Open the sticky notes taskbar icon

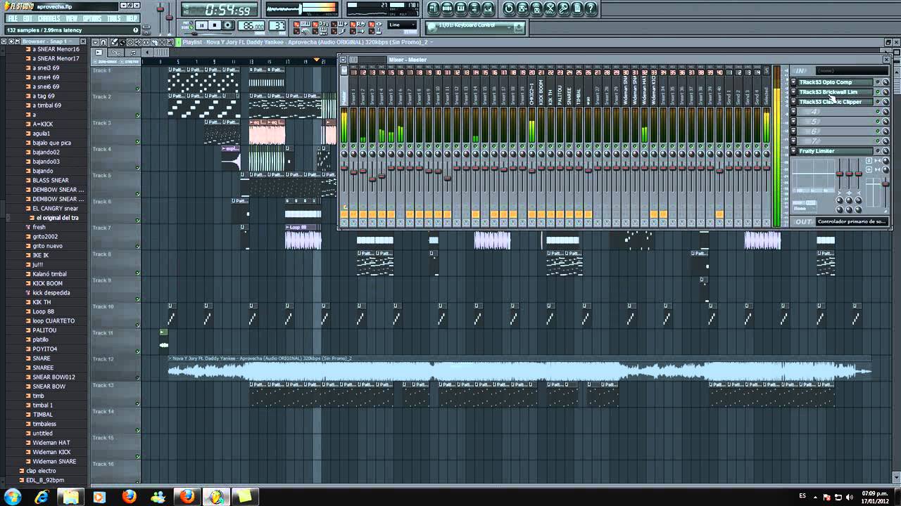coord(244,496)
